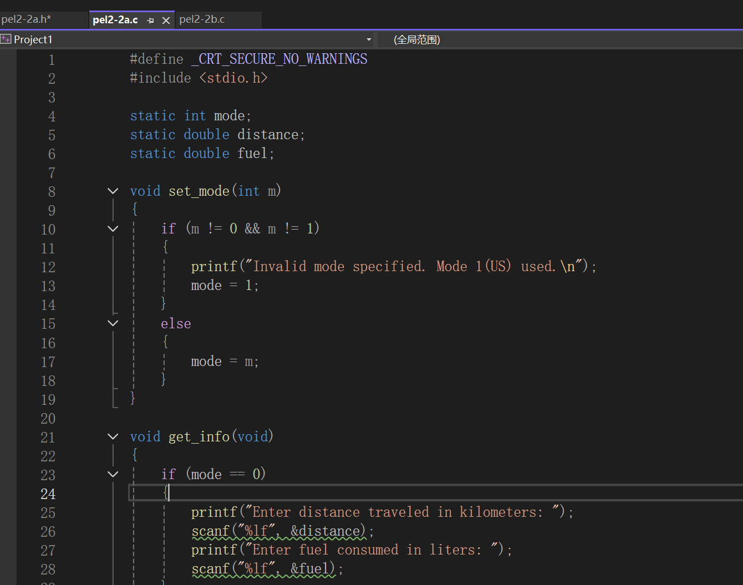Click the 'static double distance;' line

click(217, 134)
